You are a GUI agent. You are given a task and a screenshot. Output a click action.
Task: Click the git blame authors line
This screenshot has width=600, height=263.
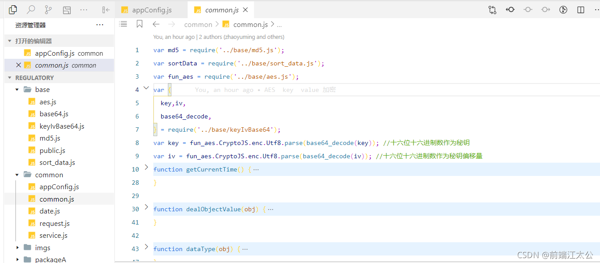[219, 37]
